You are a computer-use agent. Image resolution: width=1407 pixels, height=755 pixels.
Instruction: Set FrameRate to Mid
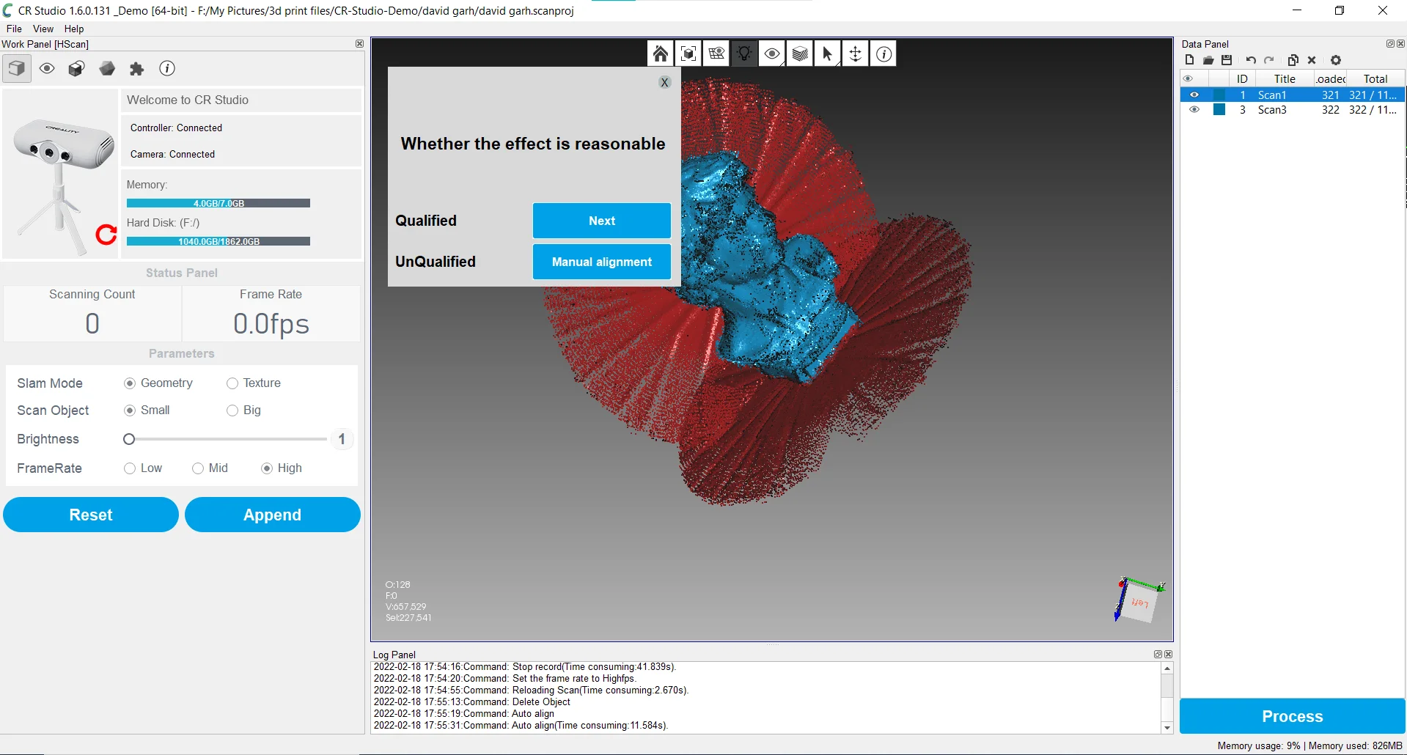198,468
